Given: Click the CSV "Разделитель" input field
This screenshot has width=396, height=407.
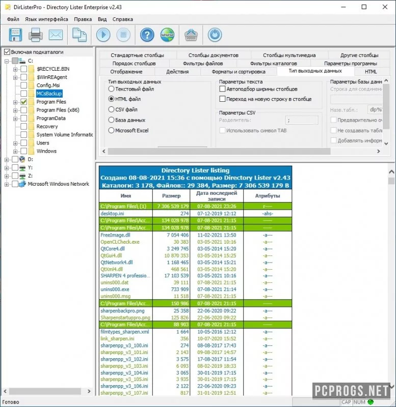Looking at the screenshot, I should tap(302, 120).
